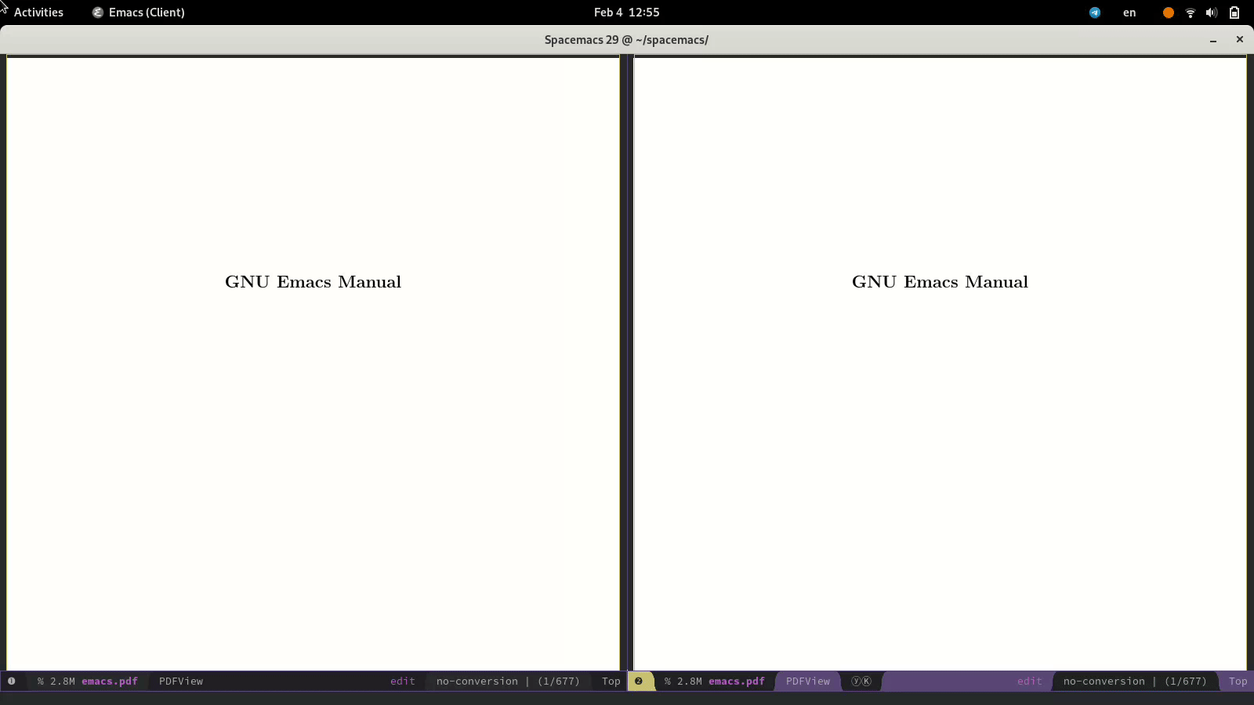Minimize the Spacemacs window
Viewport: 1254px width, 705px height.
(x=1213, y=40)
